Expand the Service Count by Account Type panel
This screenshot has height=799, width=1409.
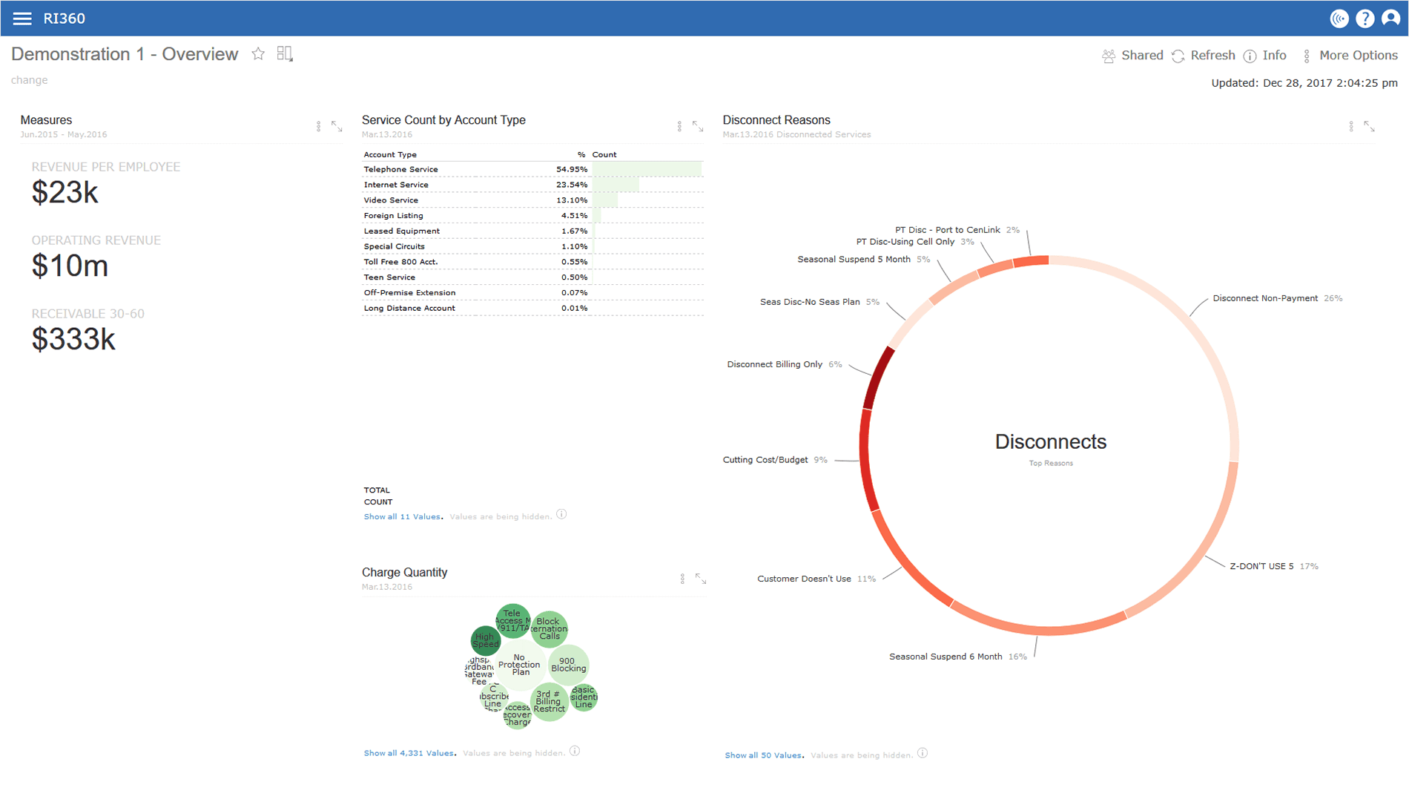(x=698, y=127)
